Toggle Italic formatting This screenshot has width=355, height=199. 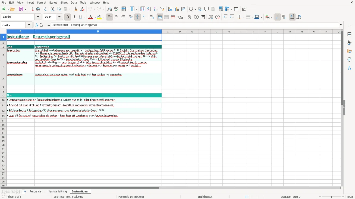pyautogui.click(x=74, y=17)
